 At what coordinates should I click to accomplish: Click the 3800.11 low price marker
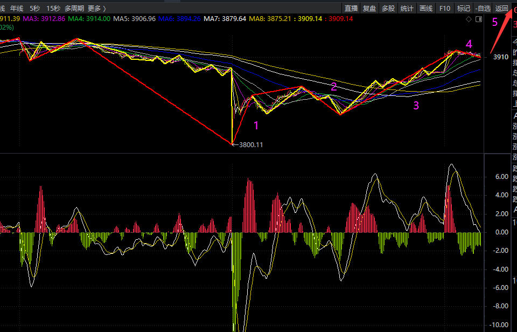[x=249, y=144]
